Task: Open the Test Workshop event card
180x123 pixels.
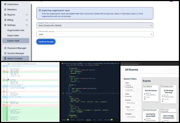Action: 150,93
